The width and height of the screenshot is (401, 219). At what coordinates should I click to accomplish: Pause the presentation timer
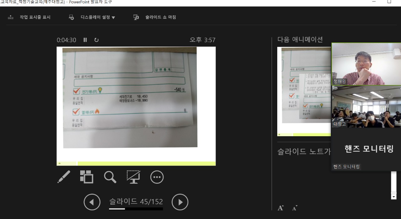(85, 40)
